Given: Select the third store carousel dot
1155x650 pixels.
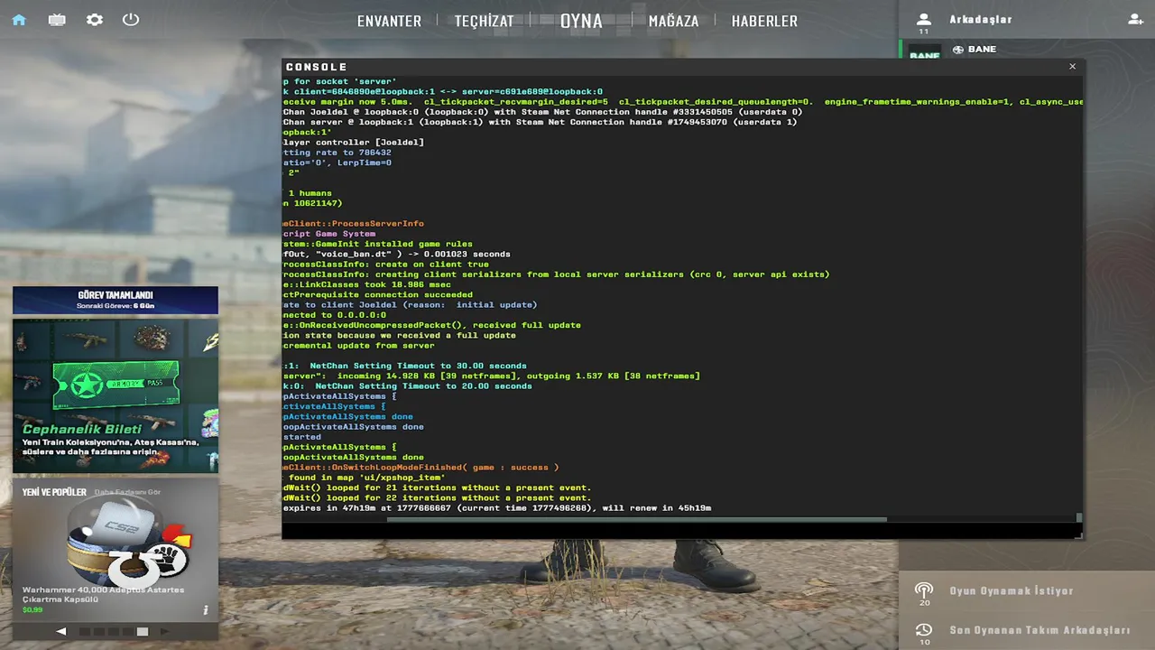Looking at the screenshot, I should point(114,632).
